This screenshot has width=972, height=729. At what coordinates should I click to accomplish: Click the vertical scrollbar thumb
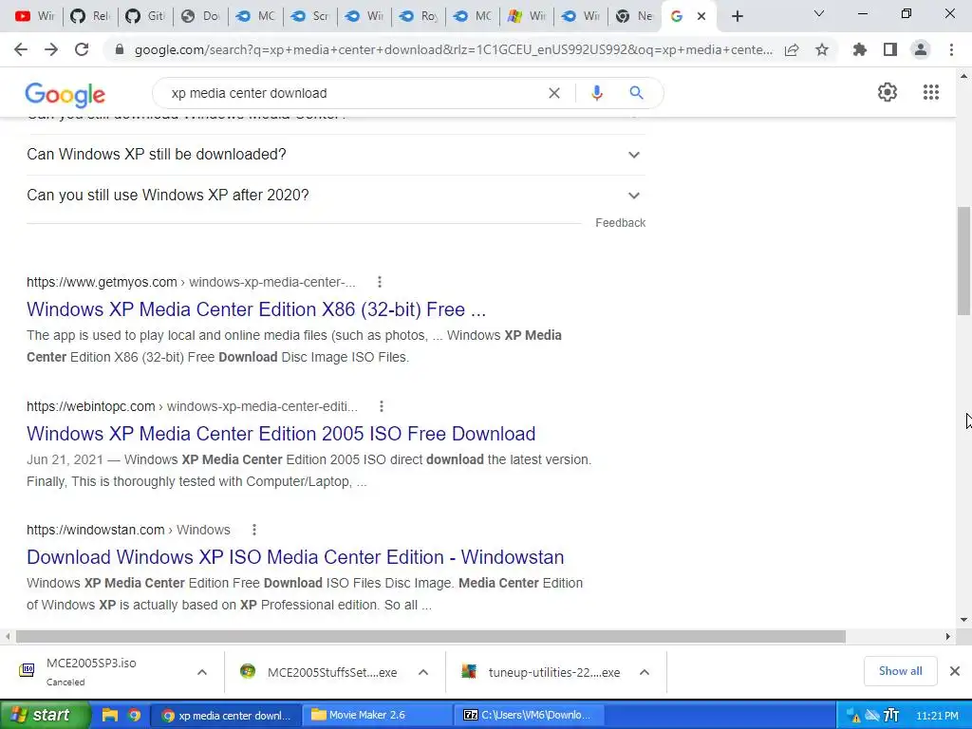pos(963,262)
